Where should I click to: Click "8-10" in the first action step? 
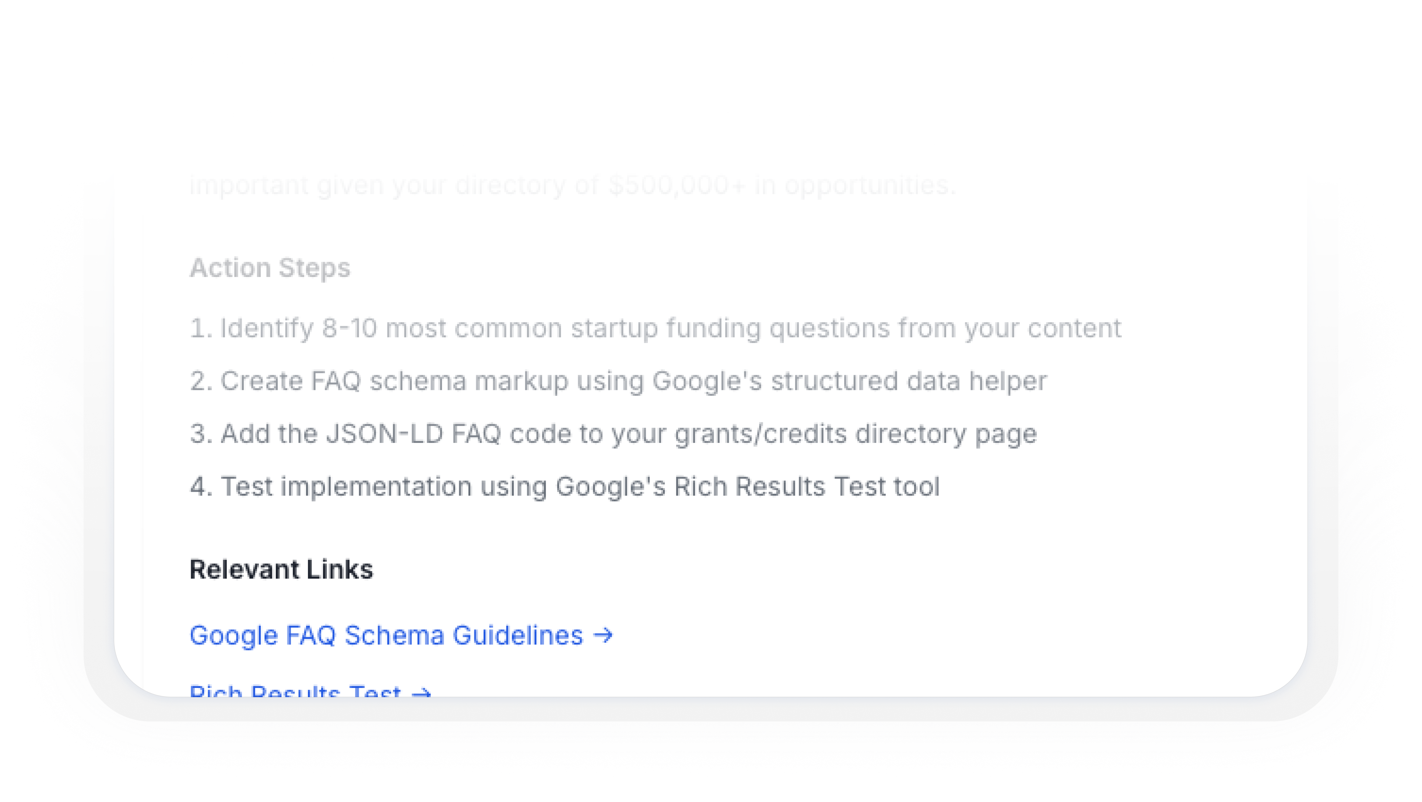[x=350, y=328]
